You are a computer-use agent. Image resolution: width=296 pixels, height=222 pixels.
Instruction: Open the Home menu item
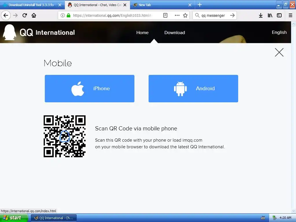point(142,32)
